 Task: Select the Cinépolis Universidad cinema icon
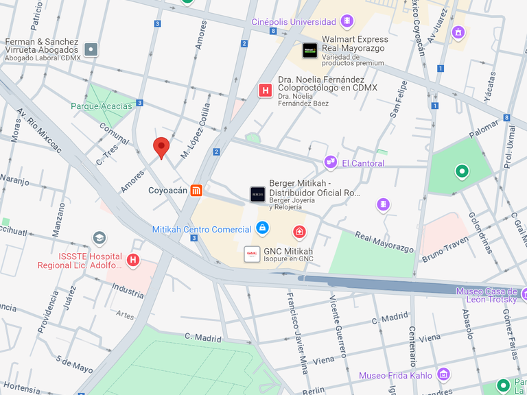click(x=347, y=21)
